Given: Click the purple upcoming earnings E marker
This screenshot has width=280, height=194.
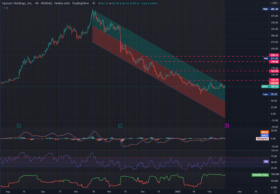Looking at the screenshot, I should point(226,126).
